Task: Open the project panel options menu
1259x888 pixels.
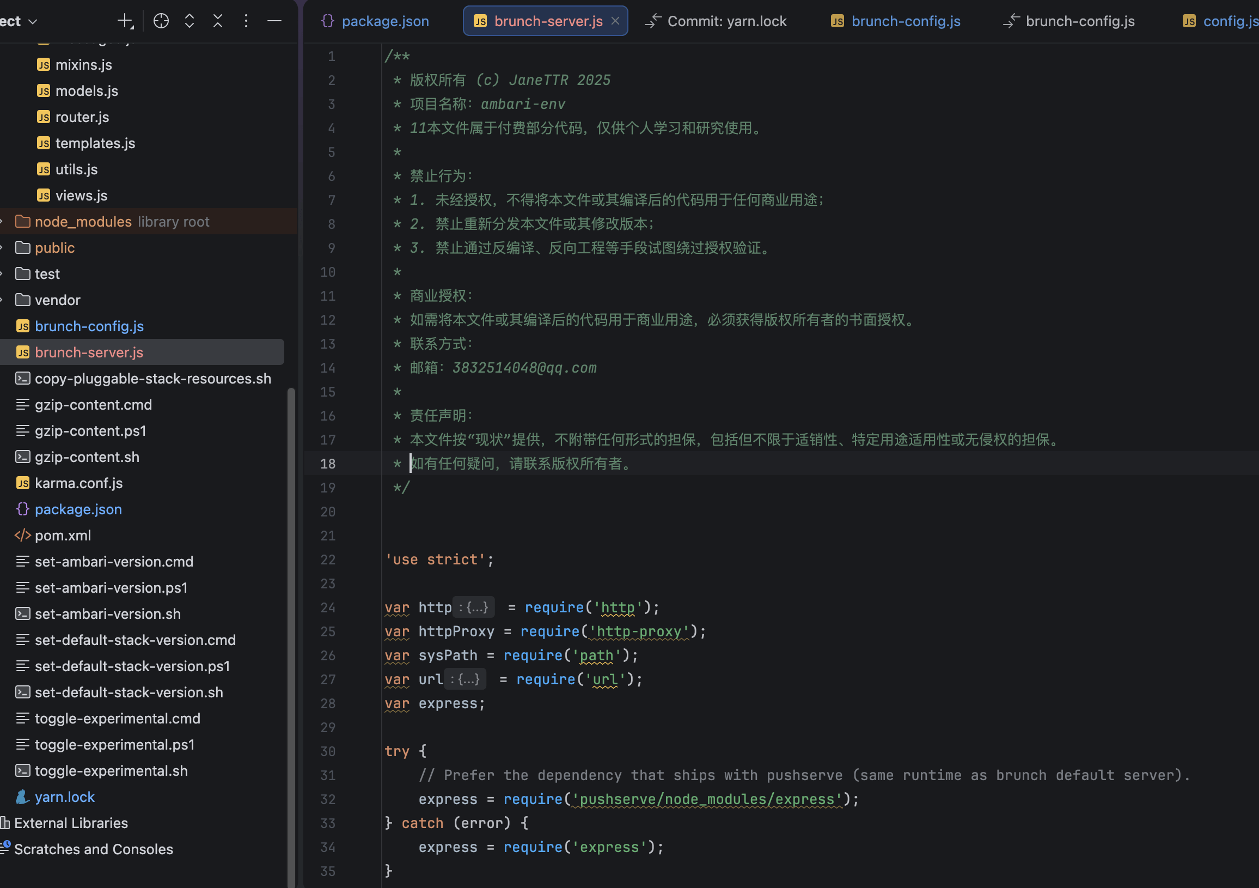Action: [x=246, y=21]
